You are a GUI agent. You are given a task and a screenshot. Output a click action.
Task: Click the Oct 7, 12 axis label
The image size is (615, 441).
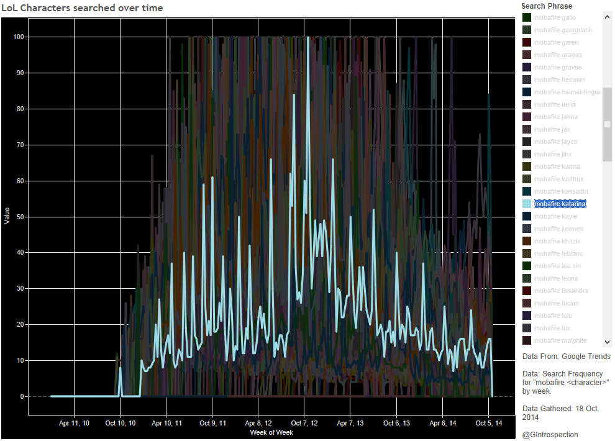[x=304, y=423]
